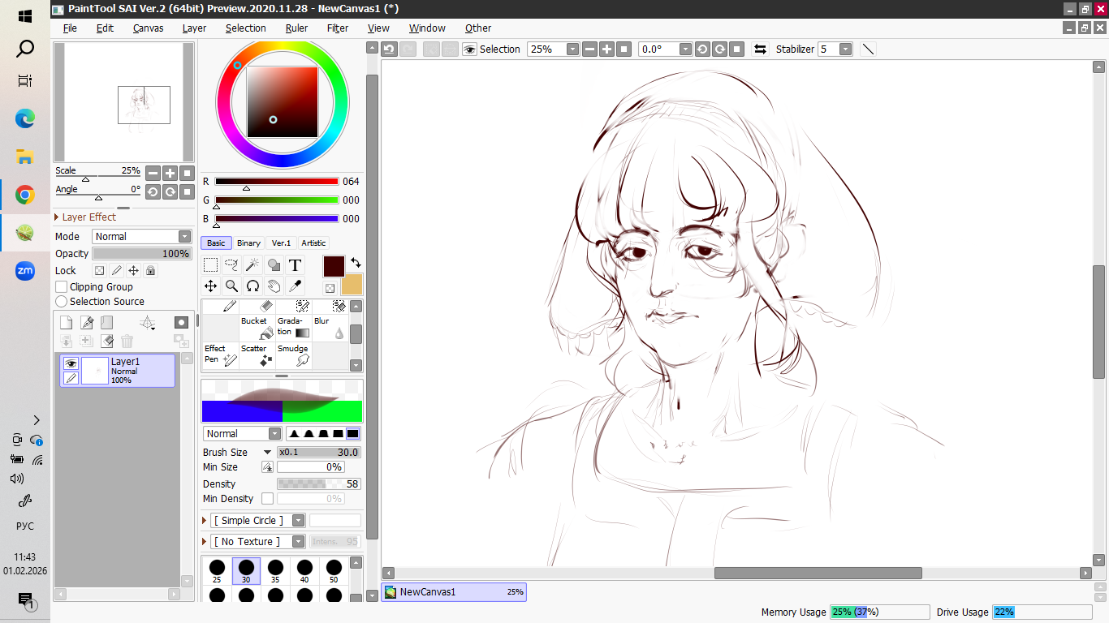Select the Lasso tool

(x=231, y=264)
